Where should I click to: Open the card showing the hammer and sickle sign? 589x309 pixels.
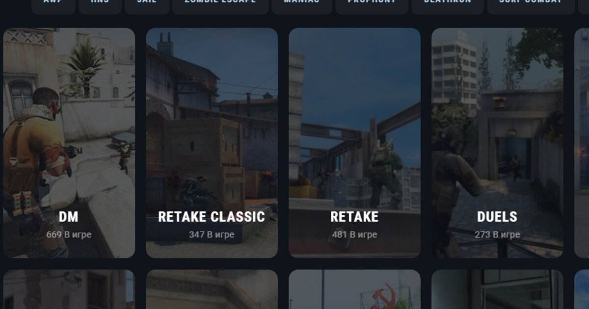coord(354,289)
